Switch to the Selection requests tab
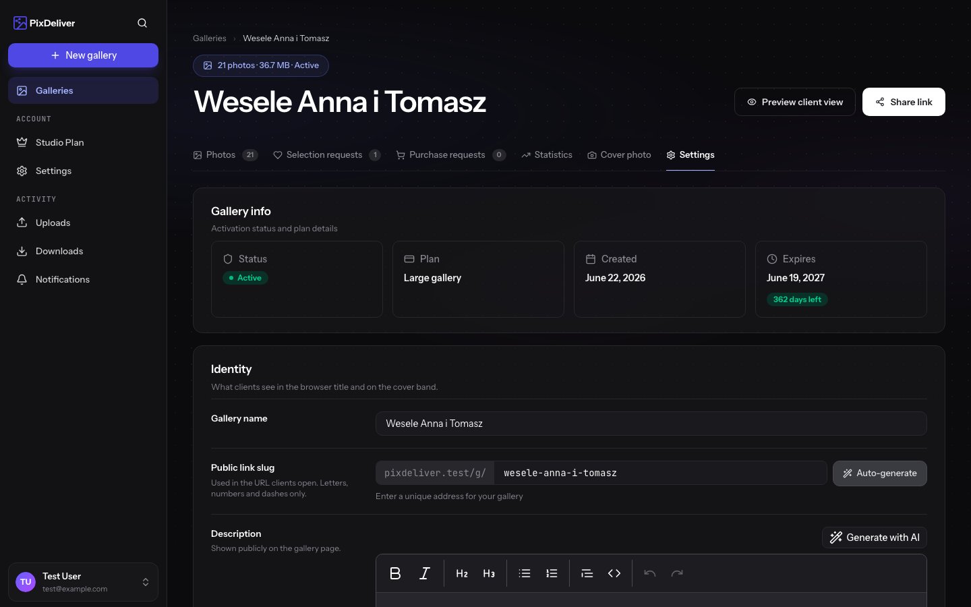Screen dimensions: 971x607 tap(327, 155)
